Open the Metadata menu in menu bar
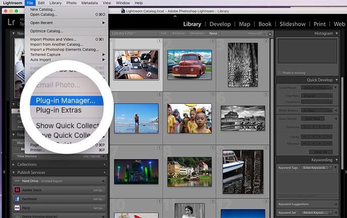The image size is (347, 218). click(90, 3)
